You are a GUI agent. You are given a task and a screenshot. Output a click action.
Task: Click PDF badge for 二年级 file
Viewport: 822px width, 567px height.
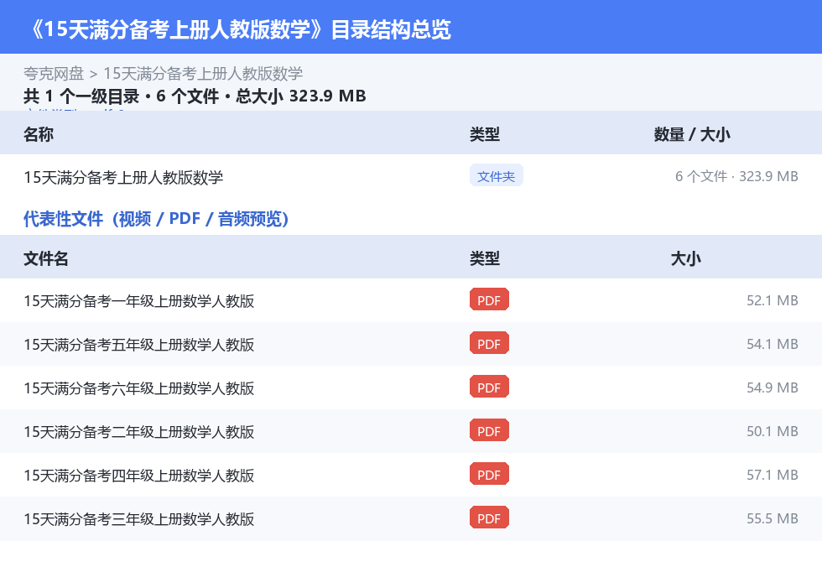(x=489, y=430)
